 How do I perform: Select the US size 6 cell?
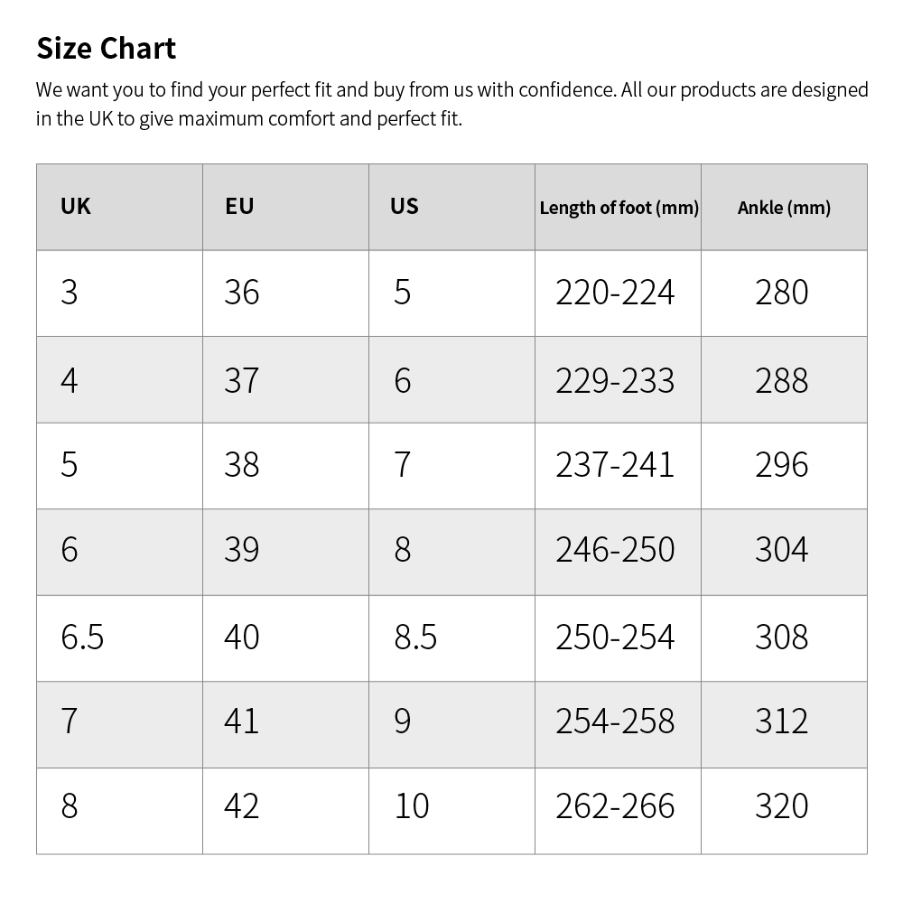(x=403, y=380)
